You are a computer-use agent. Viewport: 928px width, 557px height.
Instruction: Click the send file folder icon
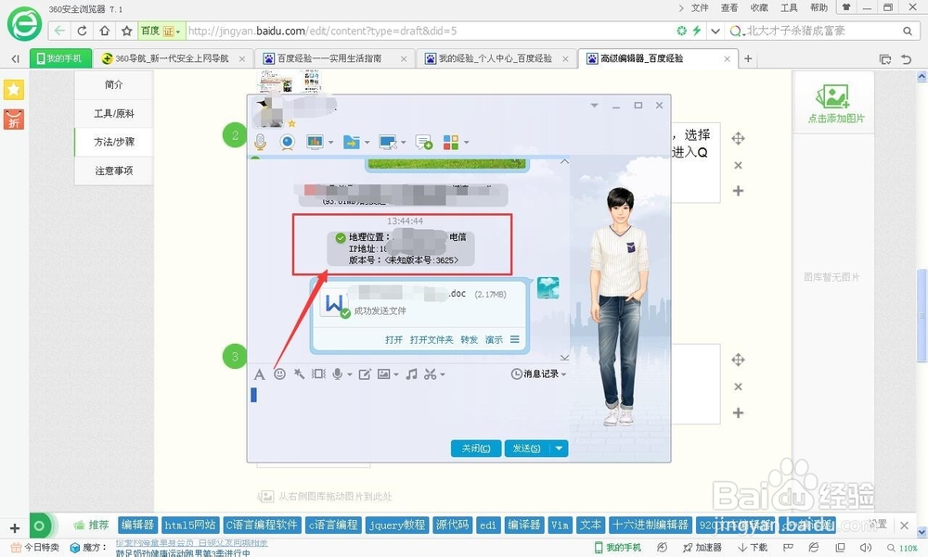[x=352, y=142]
